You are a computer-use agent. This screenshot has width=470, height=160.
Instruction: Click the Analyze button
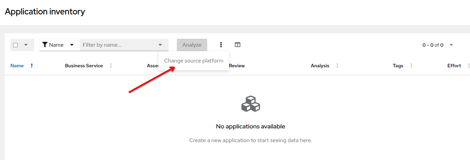[192, 45]
